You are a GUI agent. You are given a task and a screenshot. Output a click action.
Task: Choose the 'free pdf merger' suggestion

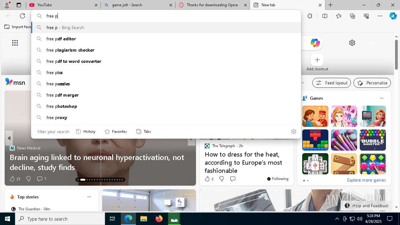(166, 95)
